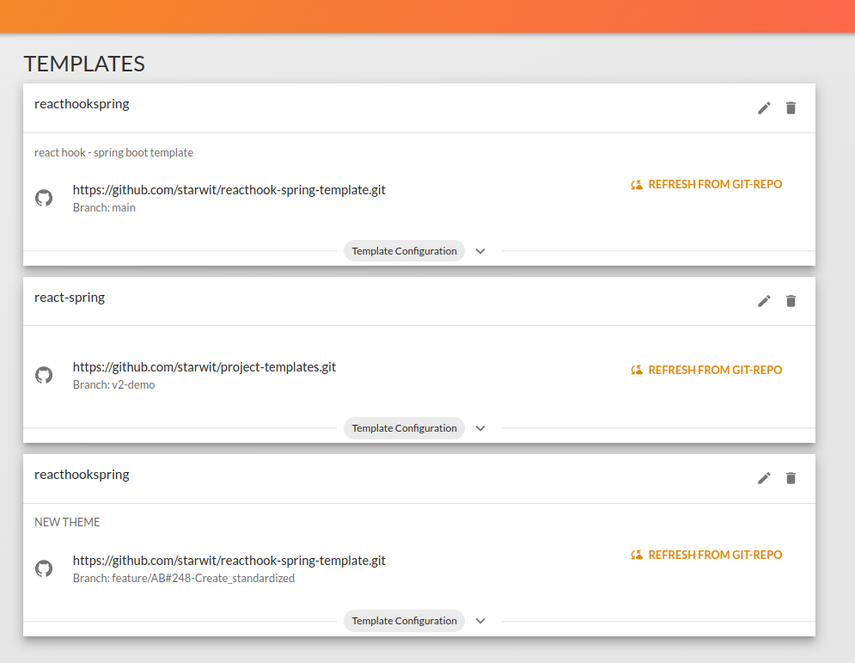This screenshot has width=855, height=663.
Task: Refresh from git-repo for v2-demo branch
Action: [x=706, y=370]
